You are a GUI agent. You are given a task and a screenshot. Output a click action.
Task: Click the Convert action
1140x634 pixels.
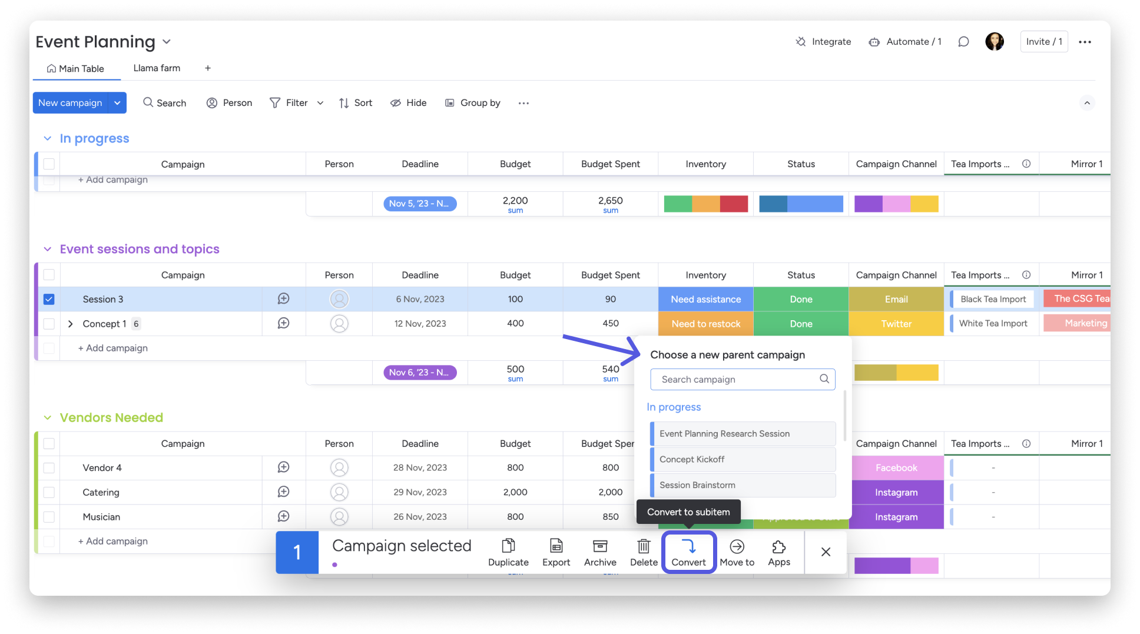click(688, 552)
